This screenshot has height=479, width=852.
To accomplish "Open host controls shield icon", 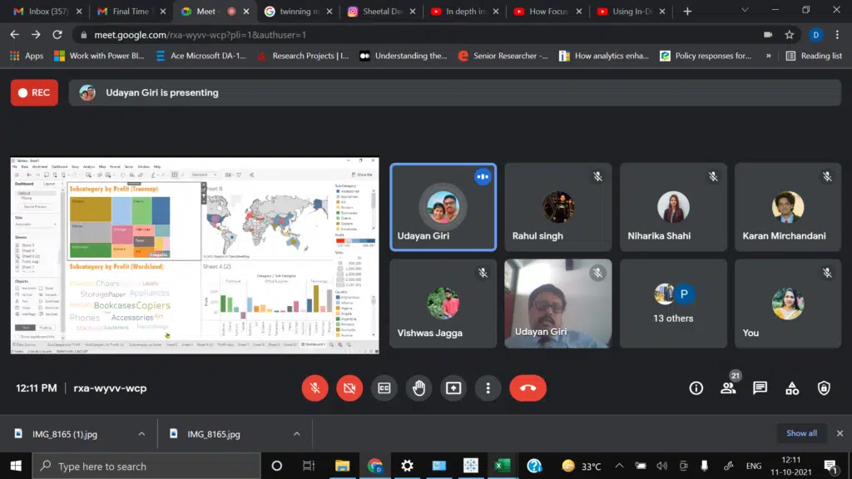I will tap(823, 388).
